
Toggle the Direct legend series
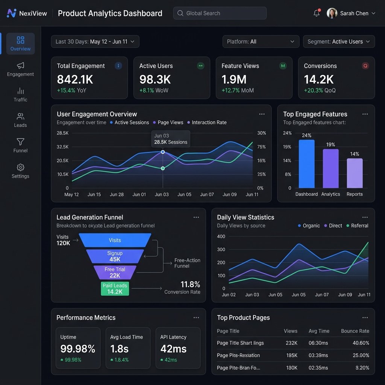pos(333,226)
